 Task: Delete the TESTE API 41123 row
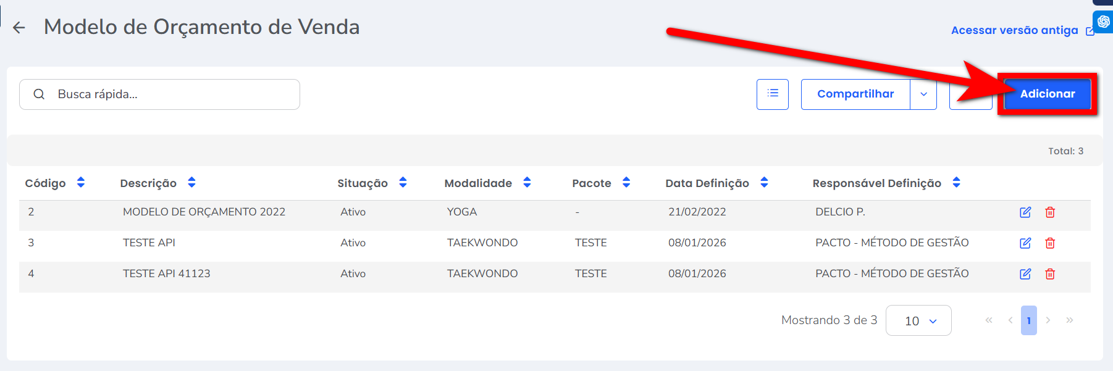[x=1049, y=274]
